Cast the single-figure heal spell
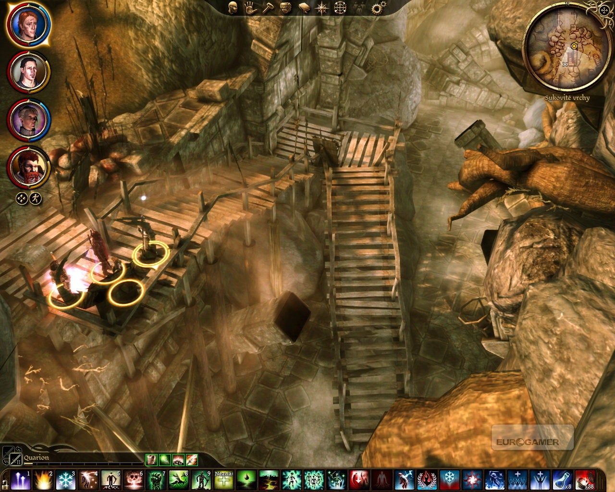The width and height of the screenshot is (615, 492). tap(540, 480)
